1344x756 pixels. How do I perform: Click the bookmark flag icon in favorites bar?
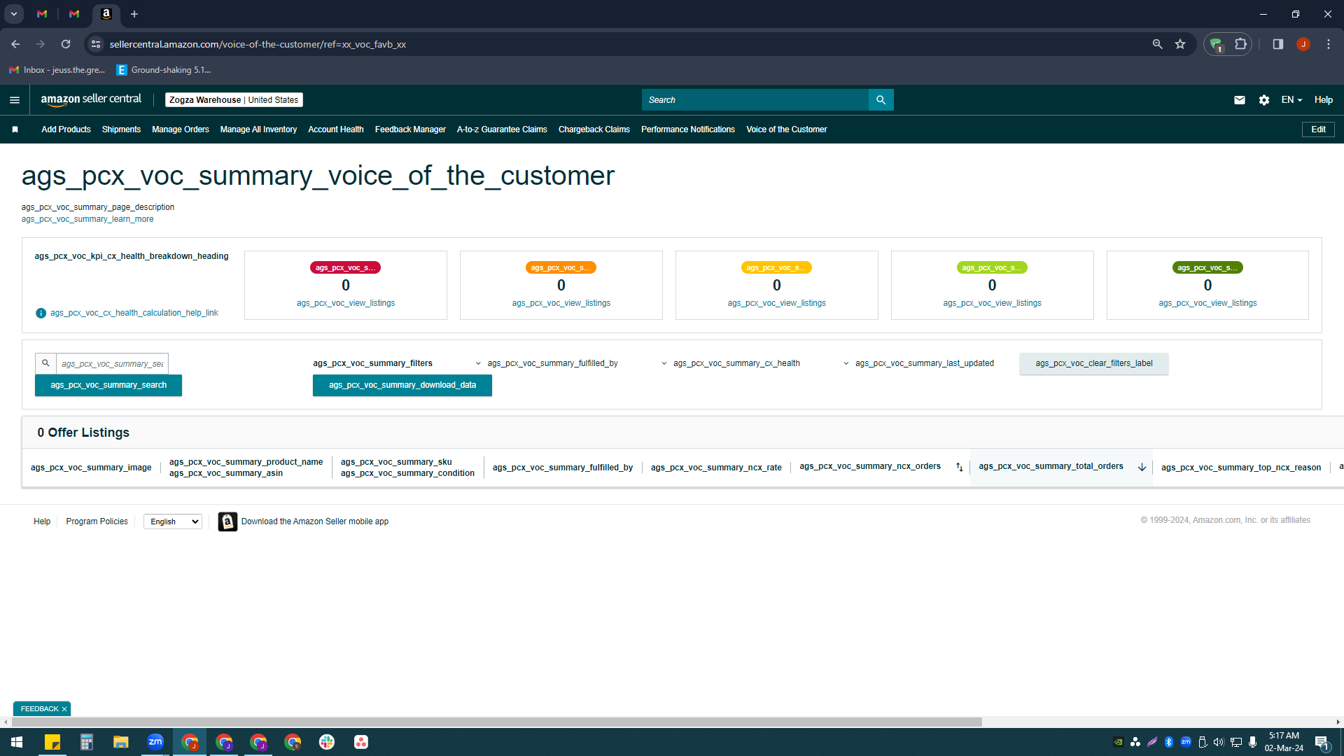[15, 129]
